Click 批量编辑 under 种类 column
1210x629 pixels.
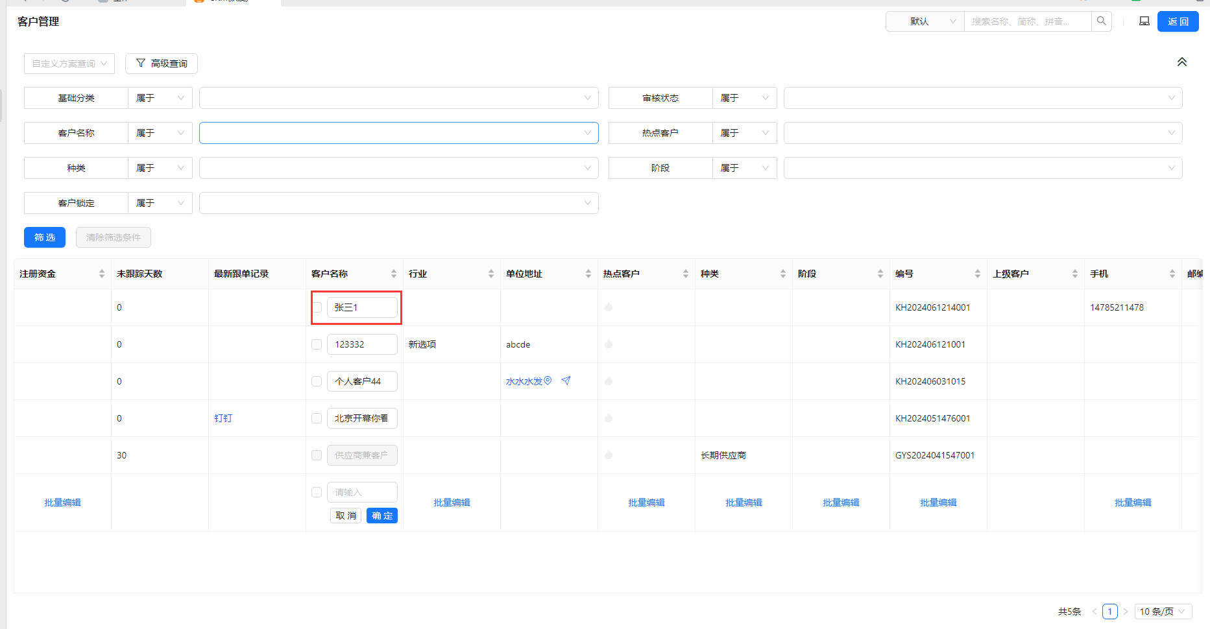(x=744, y=503)
